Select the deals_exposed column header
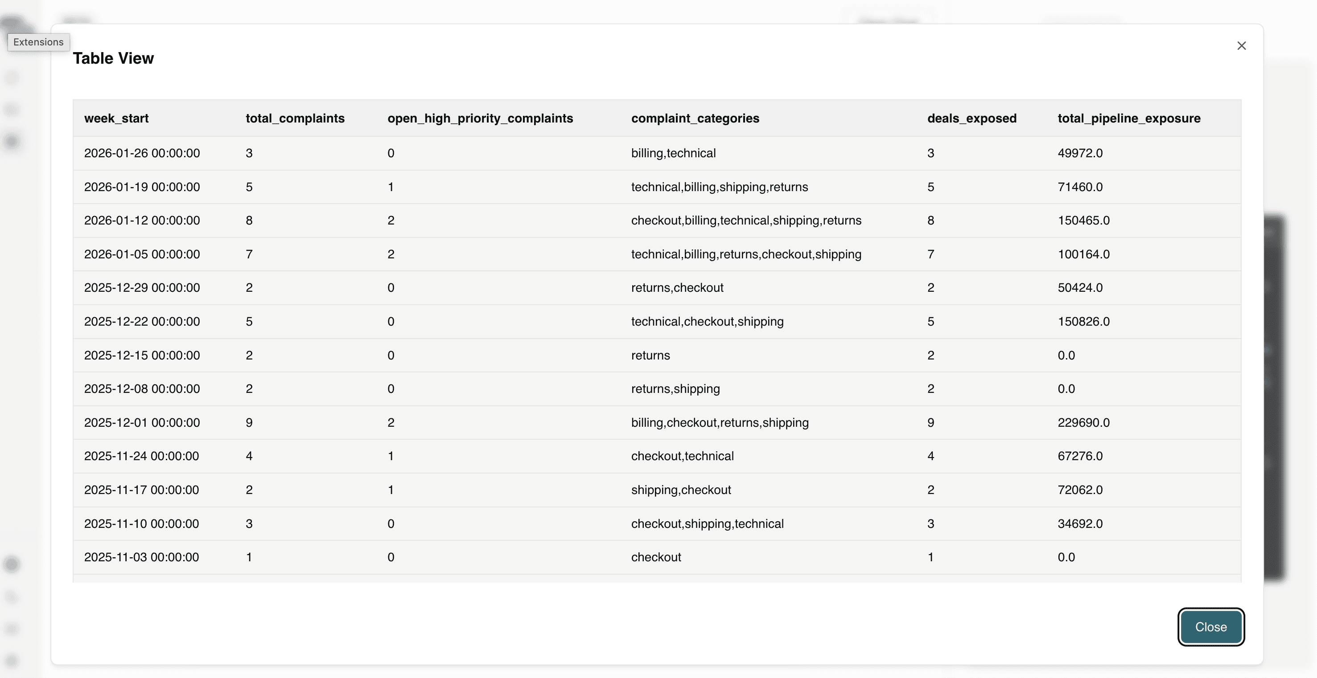 (971, 118)
